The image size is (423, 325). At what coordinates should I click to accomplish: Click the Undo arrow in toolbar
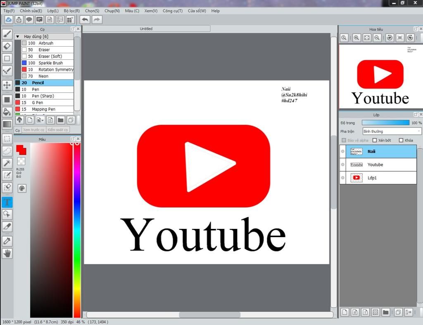[x=85, y=20]
